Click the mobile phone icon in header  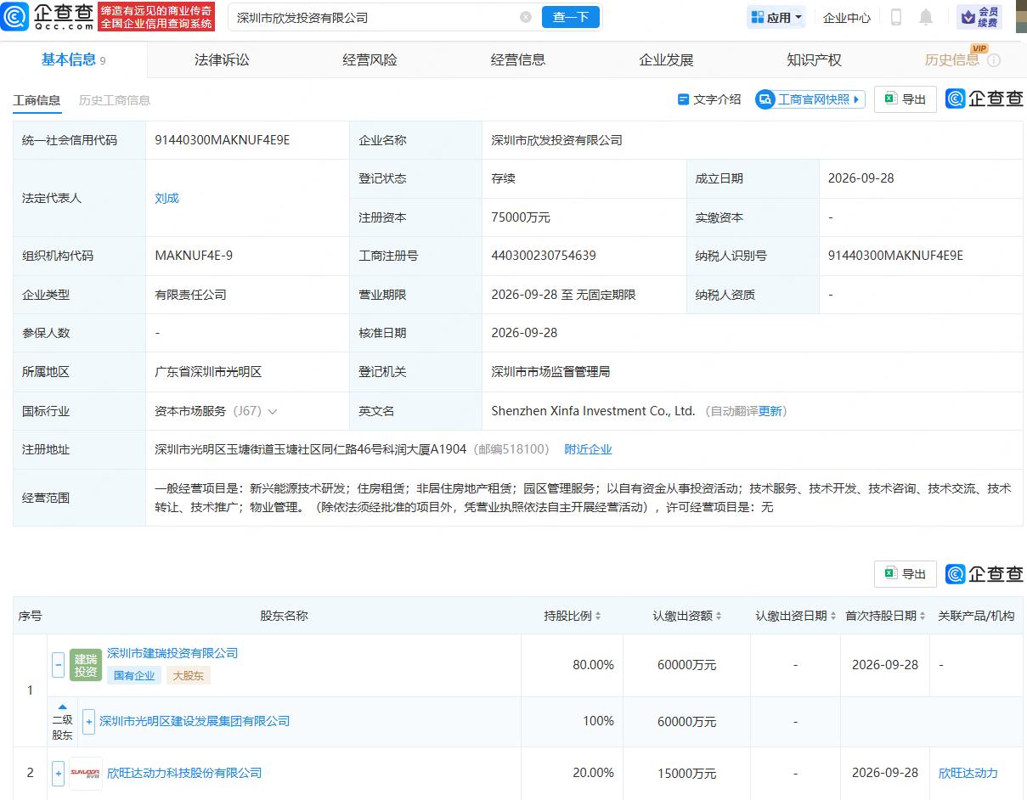pos(895,17)
